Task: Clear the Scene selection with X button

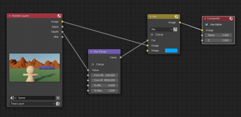Action: (58, 98)
